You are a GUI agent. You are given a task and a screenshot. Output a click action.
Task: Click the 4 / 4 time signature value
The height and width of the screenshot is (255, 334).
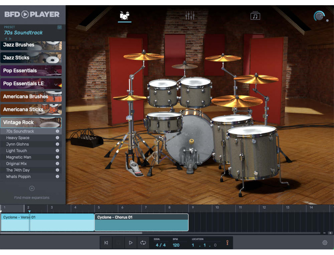click(x=161, y=245)
